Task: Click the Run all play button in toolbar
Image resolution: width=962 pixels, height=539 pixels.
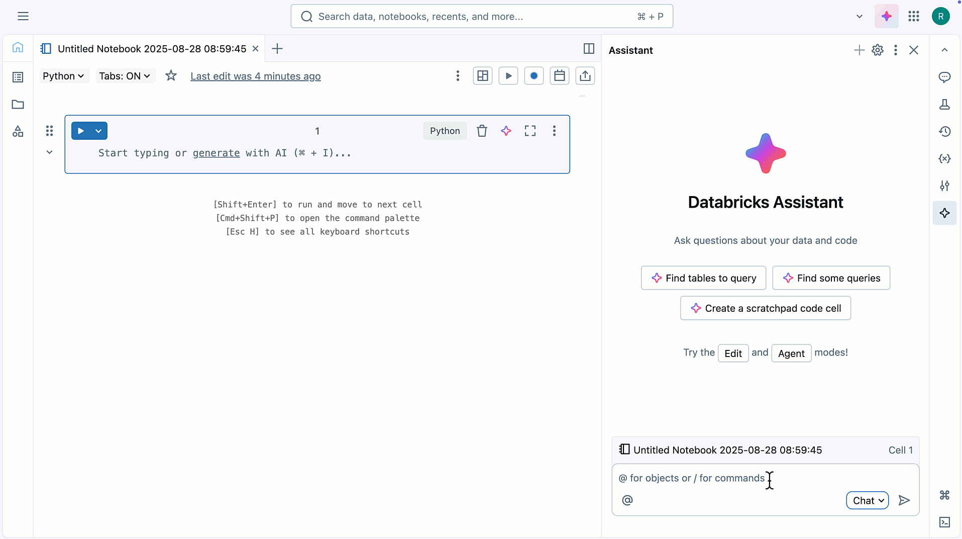Action: [508, 76]
